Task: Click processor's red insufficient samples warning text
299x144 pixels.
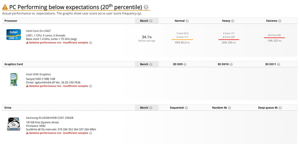Action: pos(59,43)
